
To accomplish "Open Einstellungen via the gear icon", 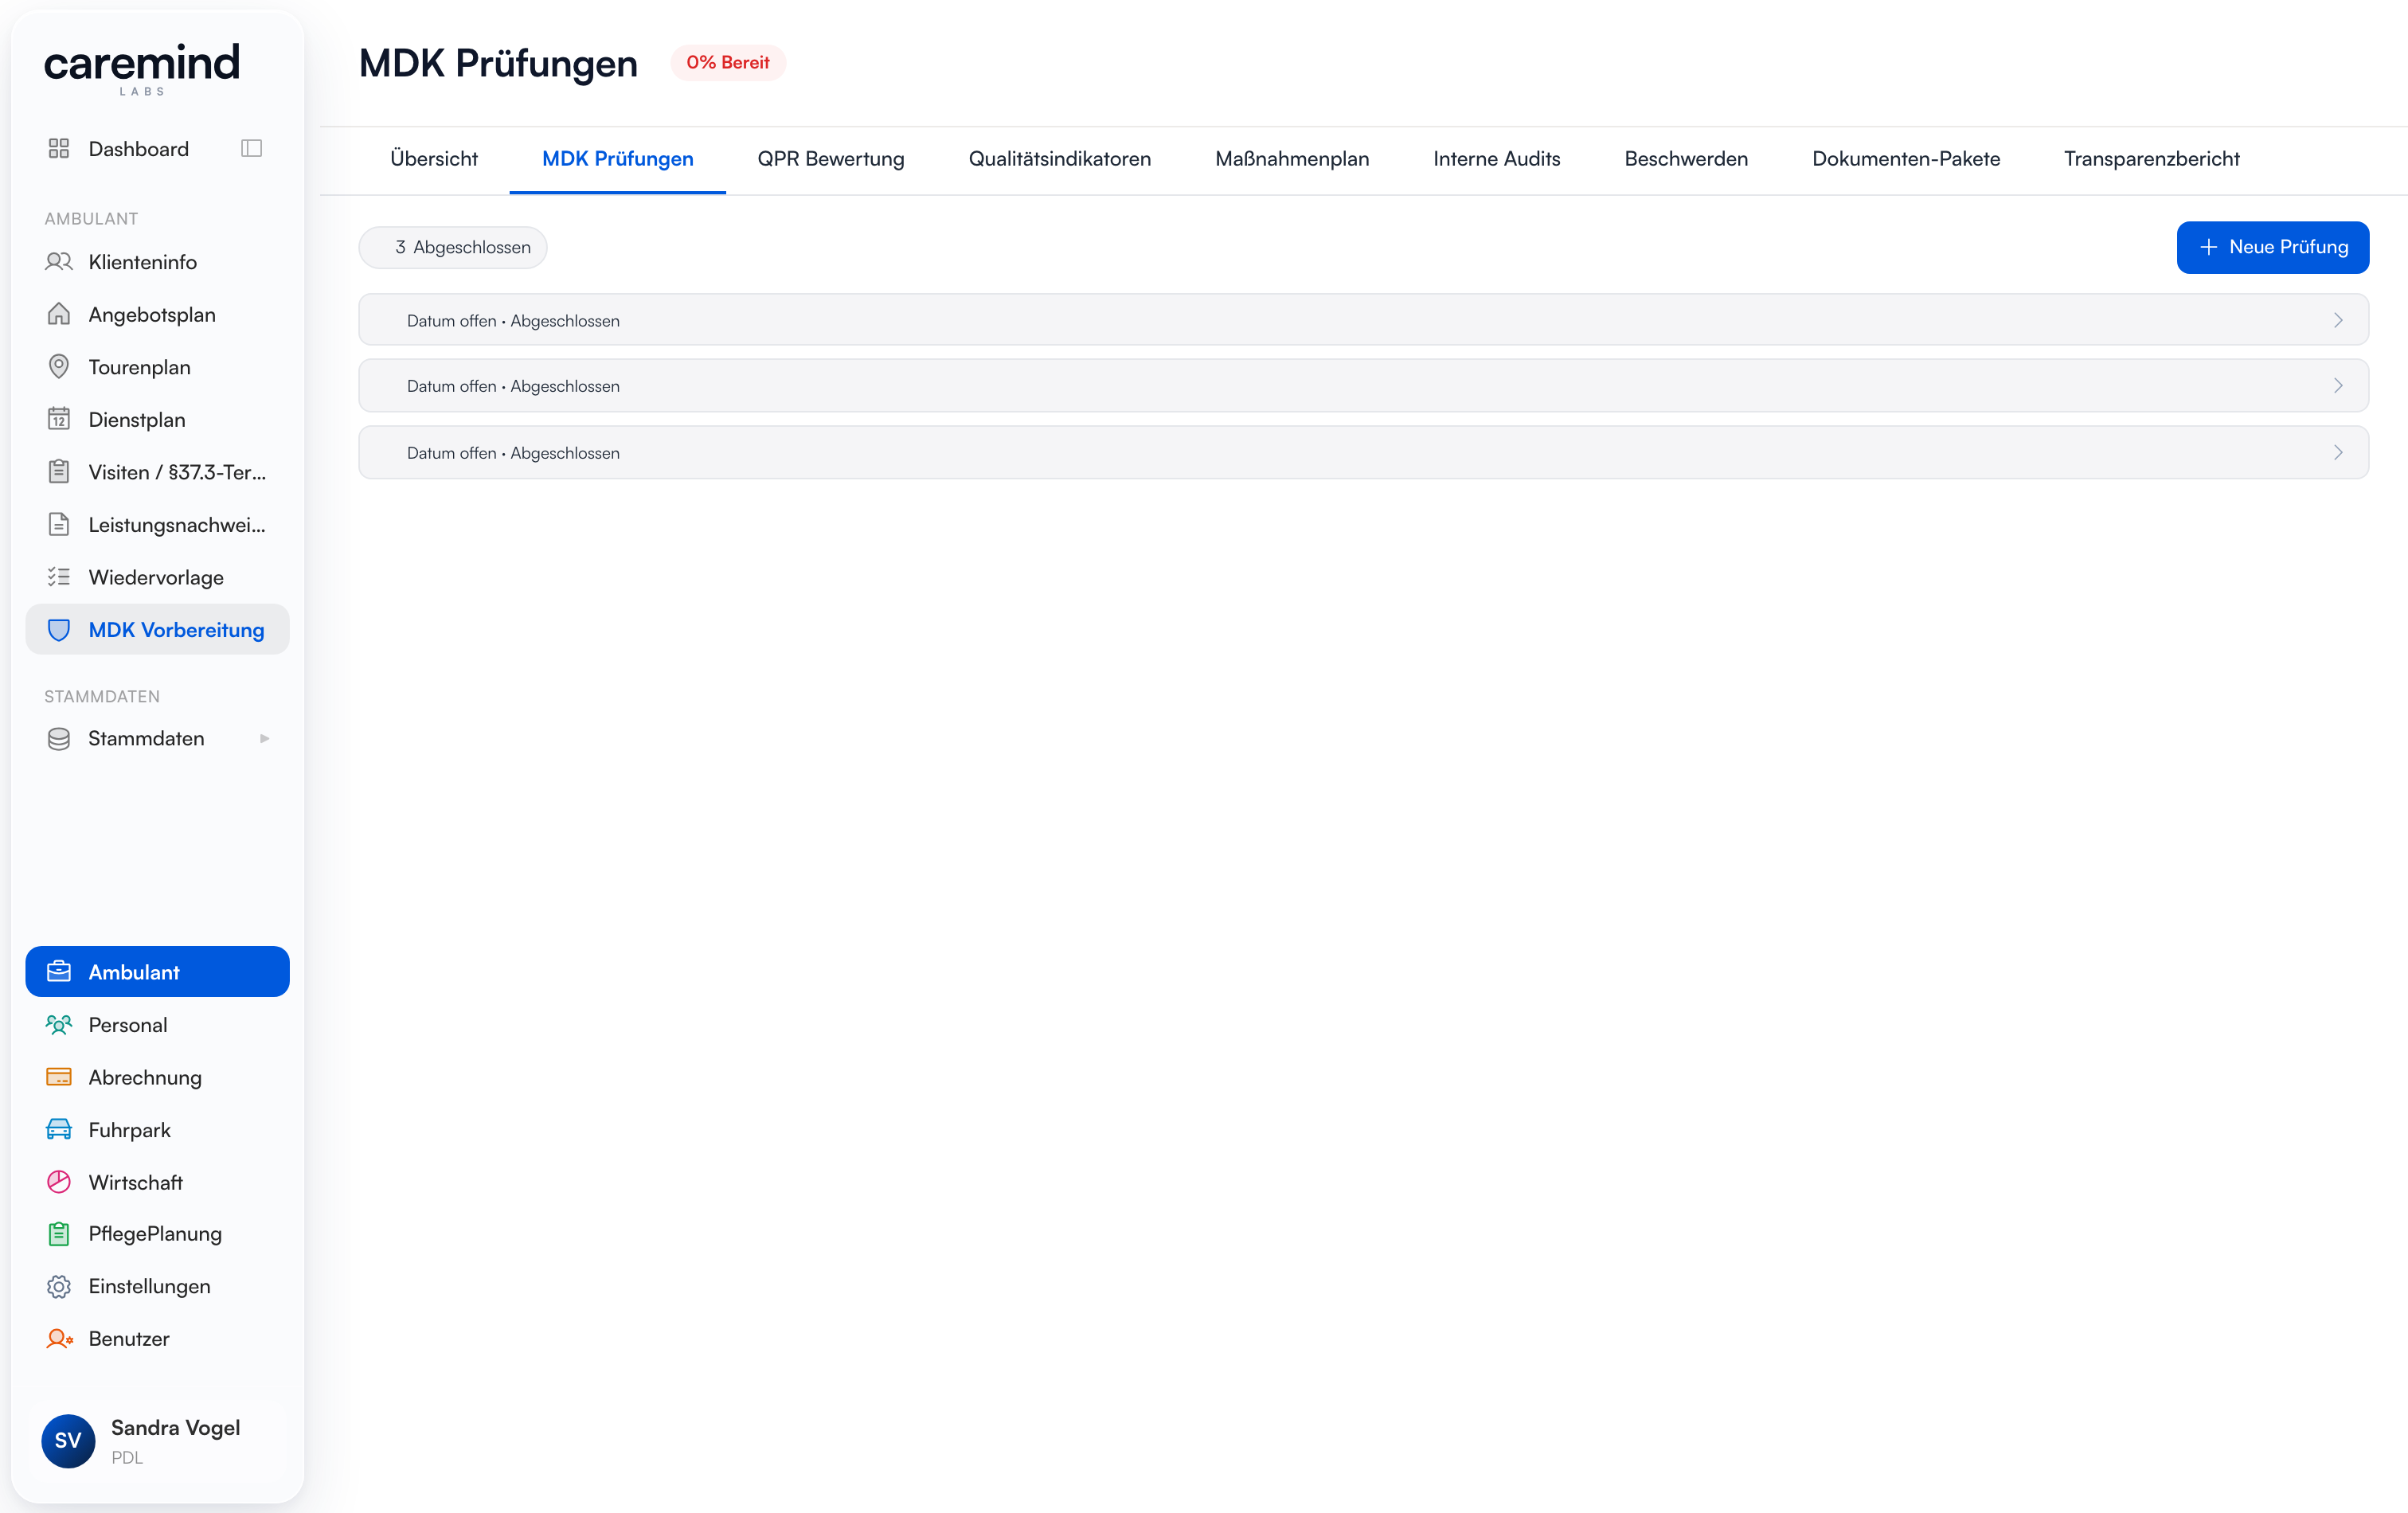I will pyautogui.click(x=59, y=1286).
